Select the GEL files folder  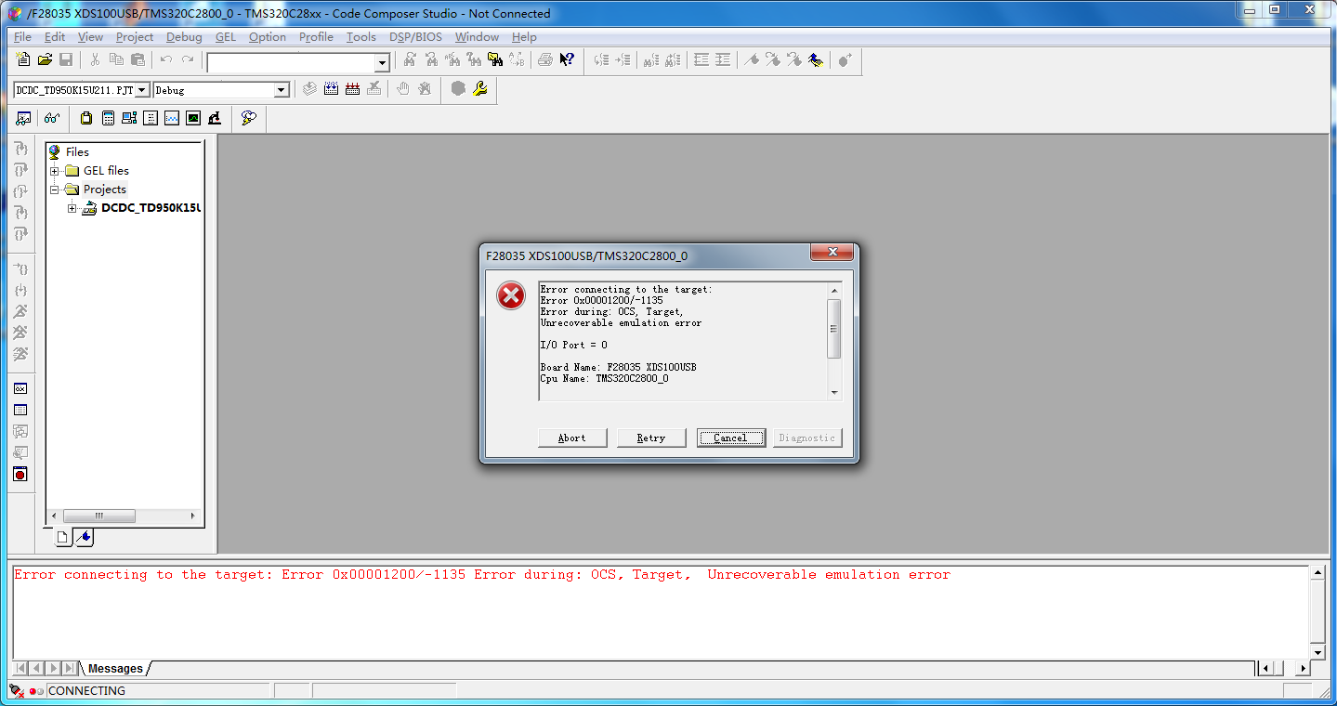coord(106,171)
